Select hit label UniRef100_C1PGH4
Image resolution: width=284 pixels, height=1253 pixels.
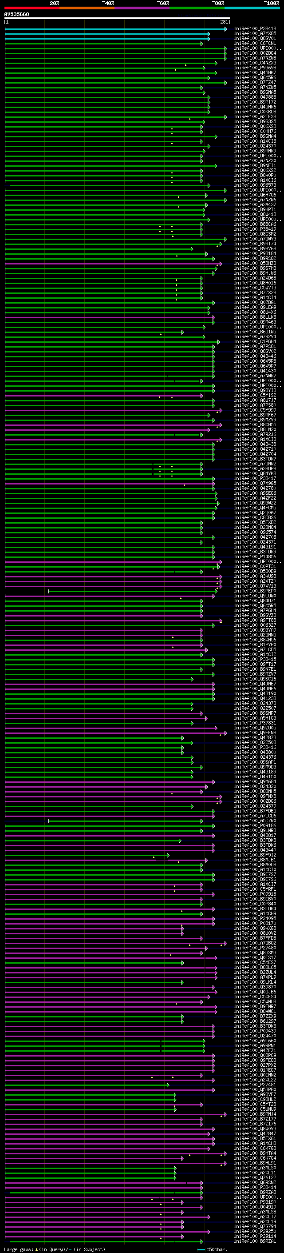point(255,341)
